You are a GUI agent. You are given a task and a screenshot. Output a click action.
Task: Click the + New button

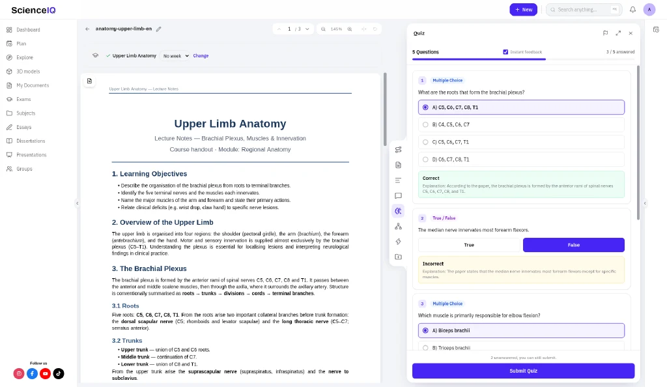coord(523,9)
